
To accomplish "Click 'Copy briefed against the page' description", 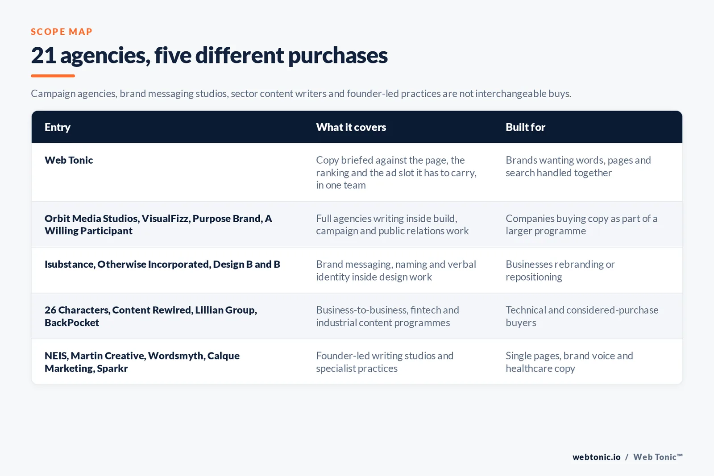I will coord(396,173).
